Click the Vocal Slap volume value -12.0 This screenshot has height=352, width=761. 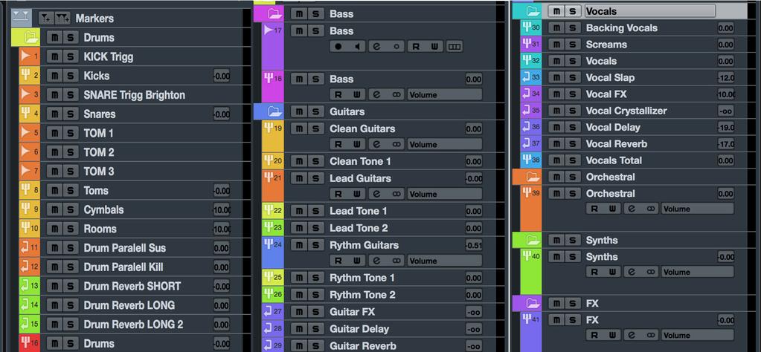coord(726,77)
